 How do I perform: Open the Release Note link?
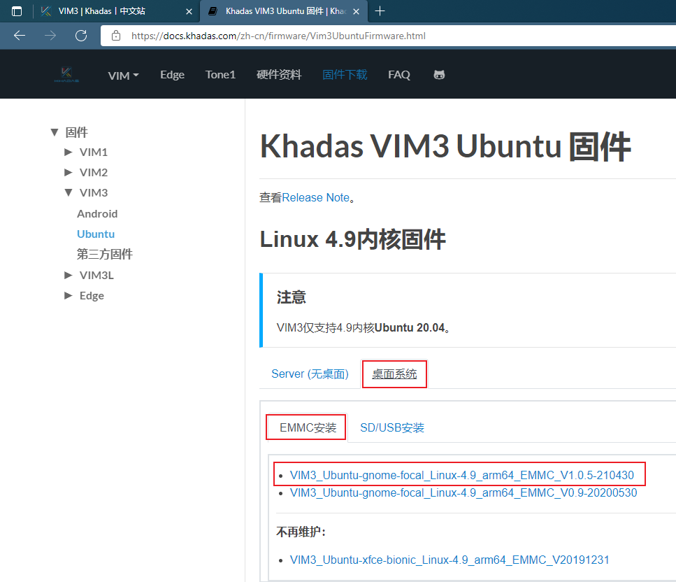(314, 197)
